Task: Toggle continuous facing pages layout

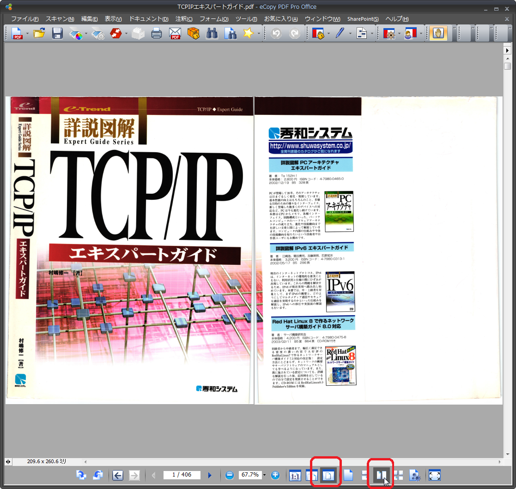Action: [399, 475]
